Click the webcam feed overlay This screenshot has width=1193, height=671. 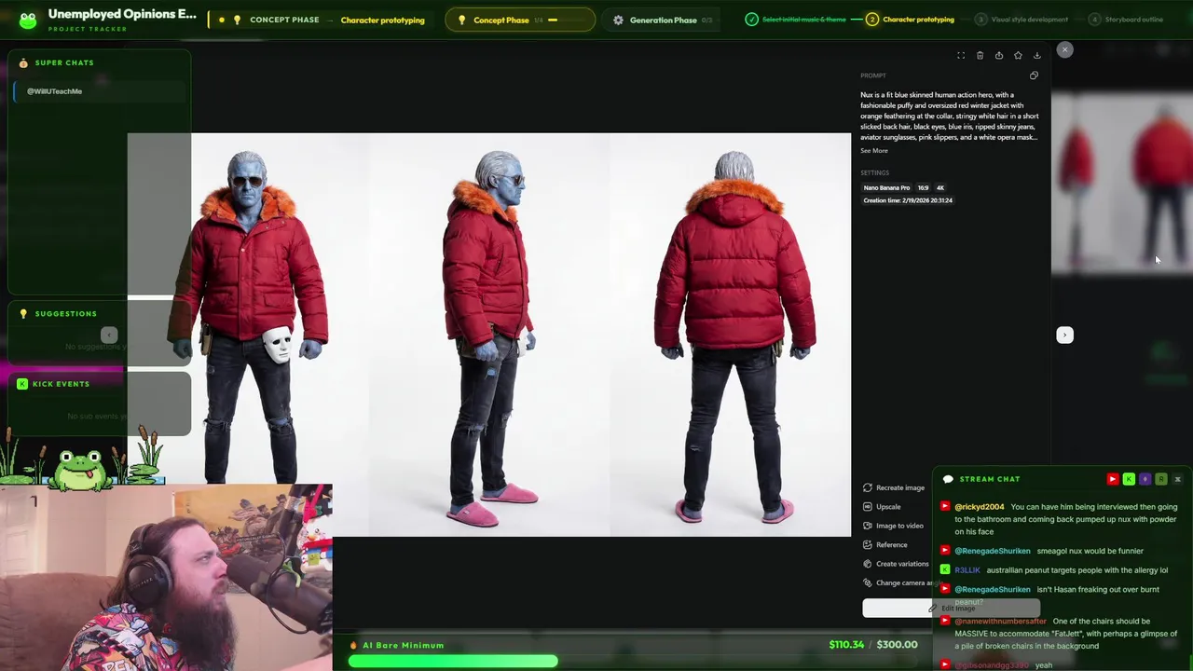click(166, 578)
